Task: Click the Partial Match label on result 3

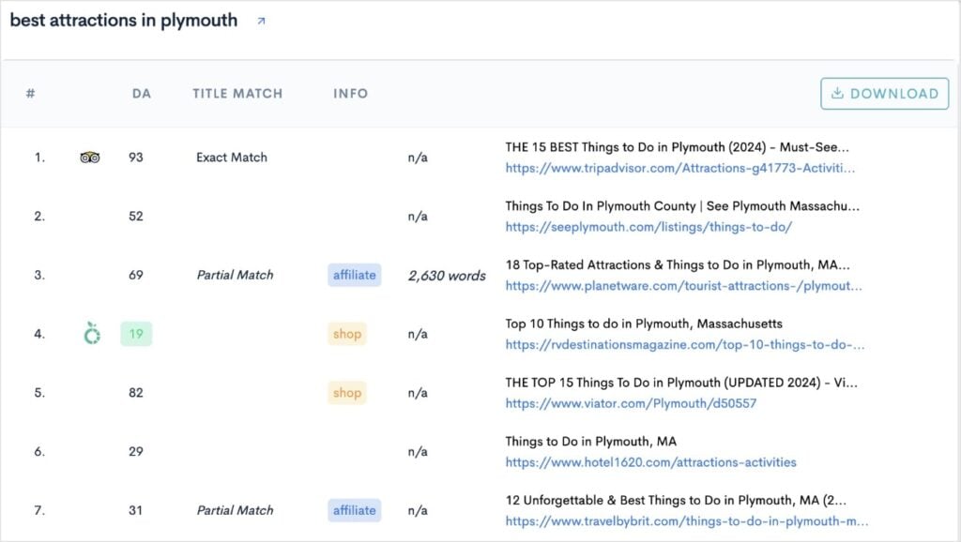Action: (235, 274)
